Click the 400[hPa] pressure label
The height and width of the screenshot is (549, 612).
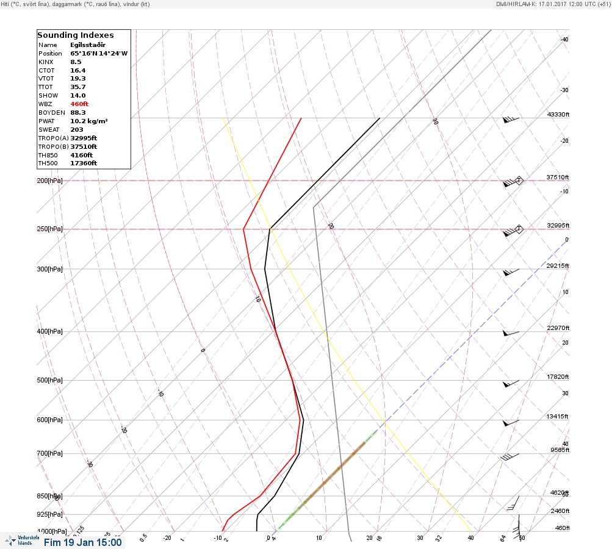(49, 331)
